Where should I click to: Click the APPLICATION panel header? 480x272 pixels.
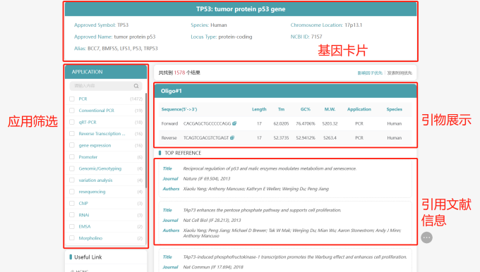tap(106, 72)
